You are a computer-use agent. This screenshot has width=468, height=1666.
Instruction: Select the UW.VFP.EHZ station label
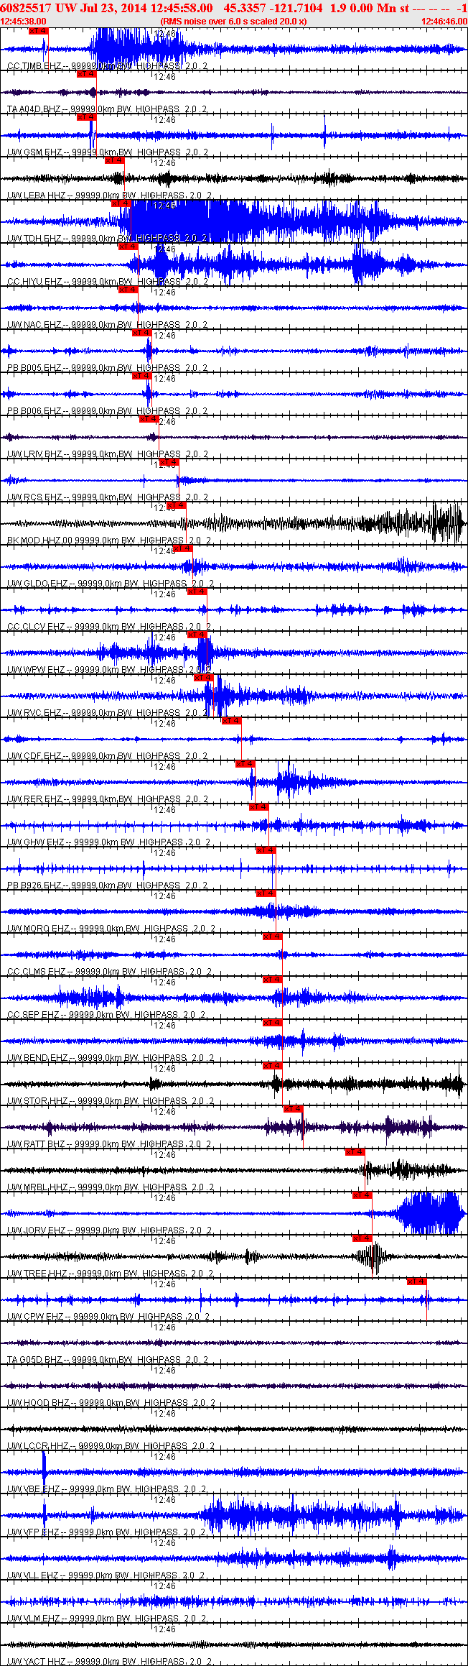34,1532
